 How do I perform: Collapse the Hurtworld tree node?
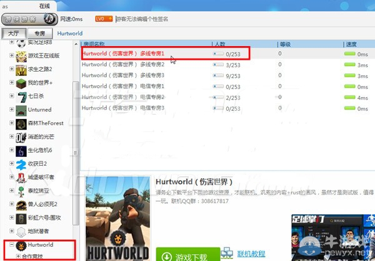point(11,245)
